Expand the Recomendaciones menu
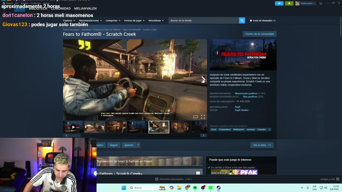342x192 pixels. (x=91, y=21)
